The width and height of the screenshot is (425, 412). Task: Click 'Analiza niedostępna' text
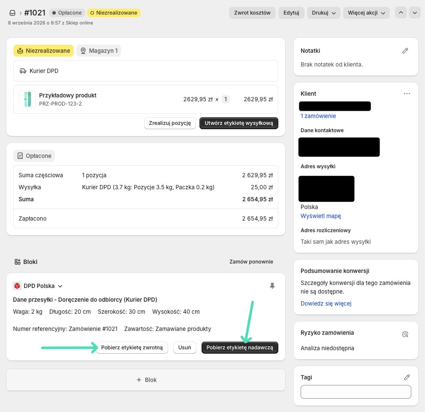327,348
